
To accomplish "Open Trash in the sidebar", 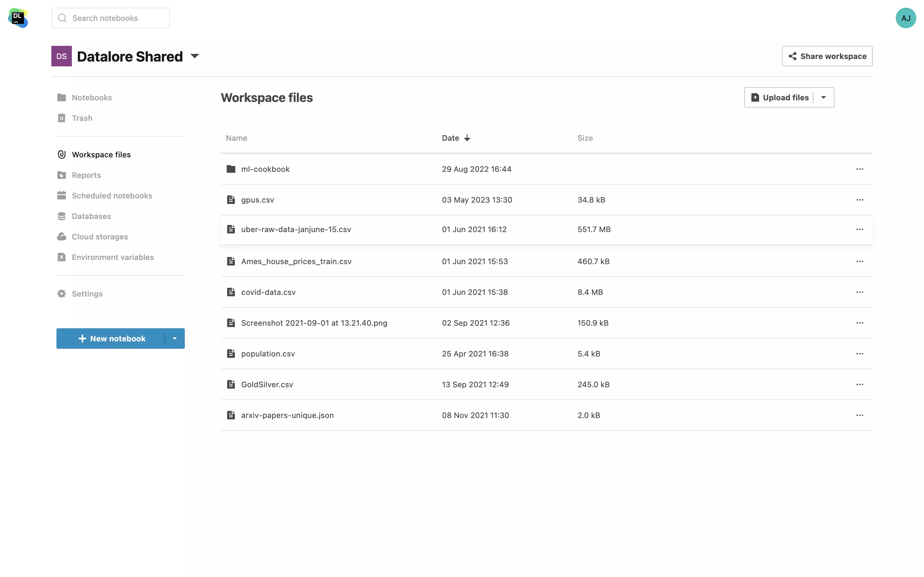I will point(82,118).
